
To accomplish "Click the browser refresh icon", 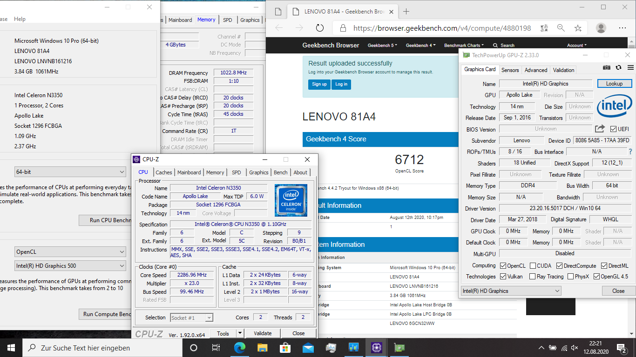I will (319, 28).
